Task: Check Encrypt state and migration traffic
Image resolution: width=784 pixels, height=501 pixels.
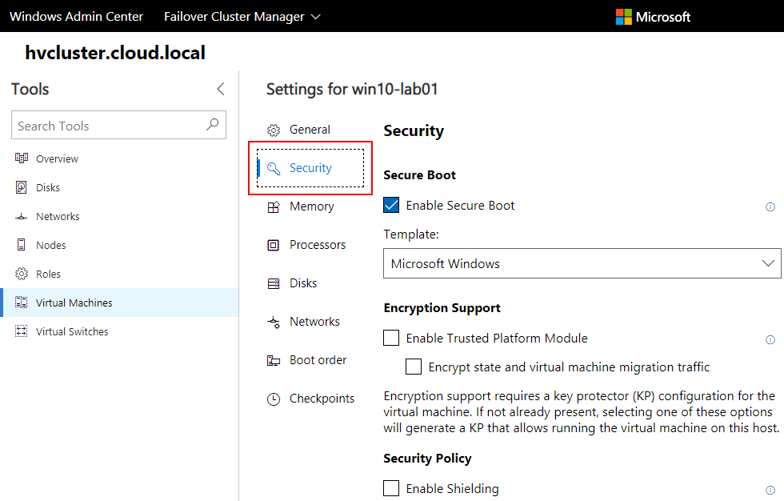Action: [414, 367]
